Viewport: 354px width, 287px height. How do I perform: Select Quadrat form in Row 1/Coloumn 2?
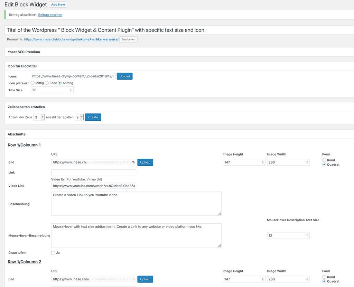[324, 281]
